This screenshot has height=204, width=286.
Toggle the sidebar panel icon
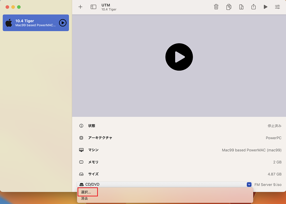tap(93, 7)
